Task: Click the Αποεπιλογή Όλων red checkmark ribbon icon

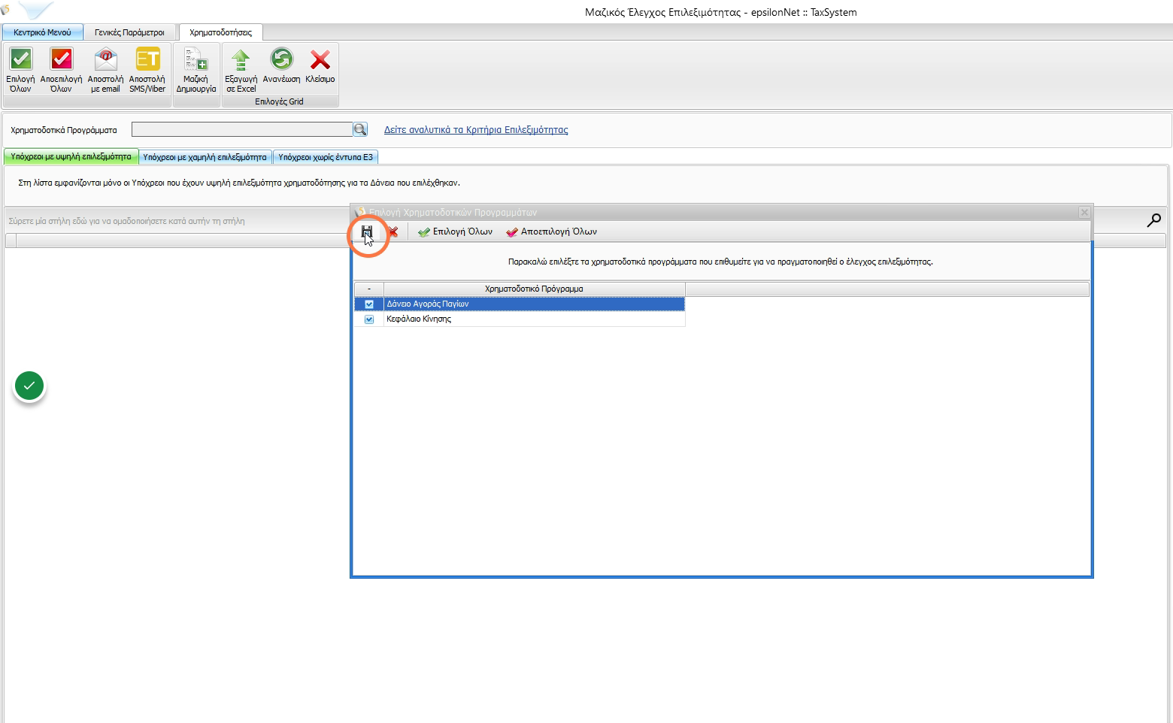Action: [61, 59]
